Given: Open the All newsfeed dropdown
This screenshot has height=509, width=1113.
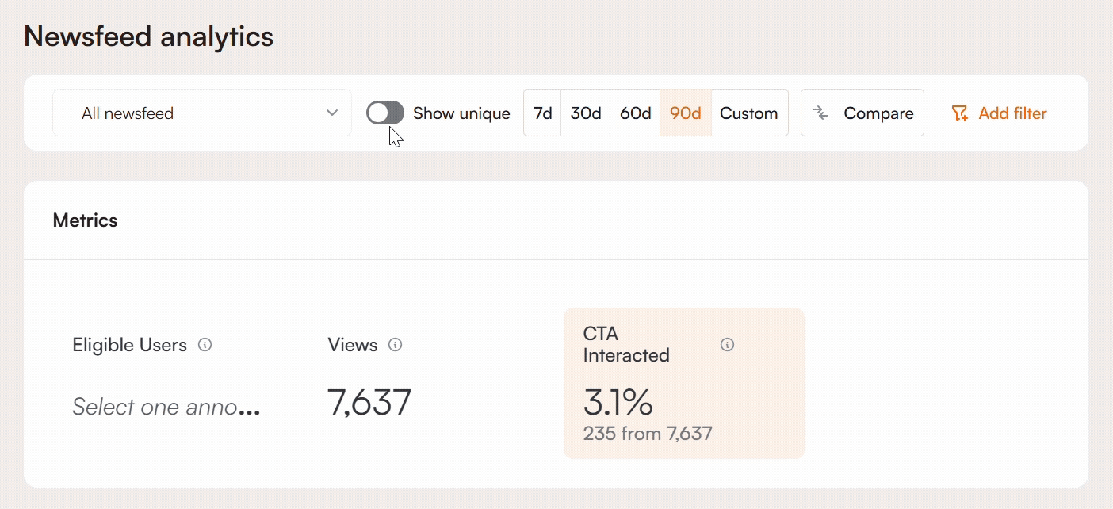Looking at the screenshot, I should pyautogui.click(x=201, y=113).
